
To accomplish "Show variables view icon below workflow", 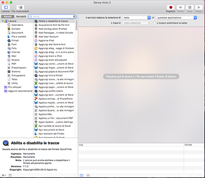I will pyautogui.click(x=88, y=175).
